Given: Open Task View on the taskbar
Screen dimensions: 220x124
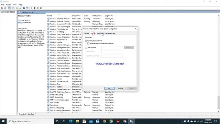Looking at the screenshot, I should (x=64, y=121).
